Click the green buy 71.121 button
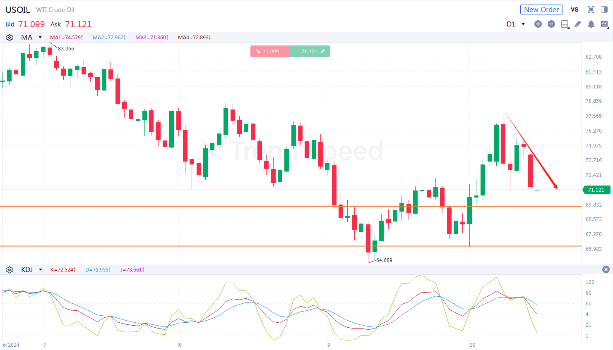Screen dimensions: 613x350 coord(310,51)
